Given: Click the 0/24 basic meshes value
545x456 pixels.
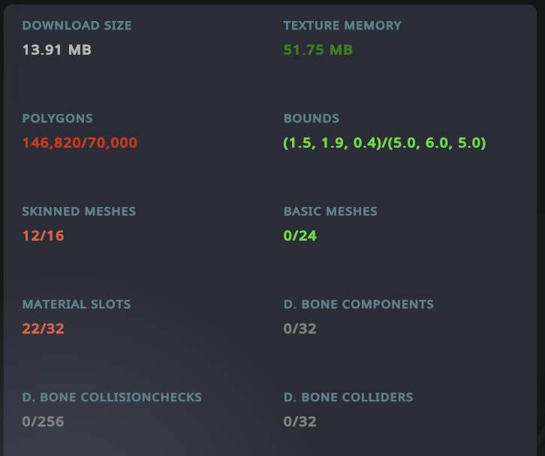Looking at the screenshot, I should 300,236.
